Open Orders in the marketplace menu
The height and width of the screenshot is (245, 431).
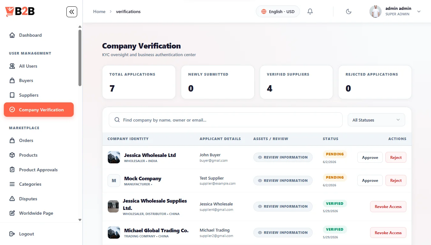click(39, 140)
